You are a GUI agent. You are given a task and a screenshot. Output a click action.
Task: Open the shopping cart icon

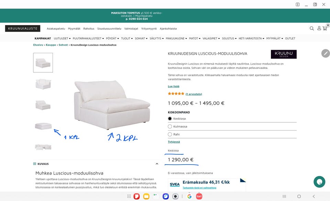click(x=325, y=28)
